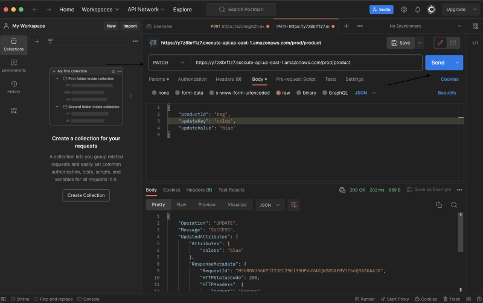The height and width of the screenshot is (303, 483).
Task: Select the raw body type radio
Action: (278, 93)
